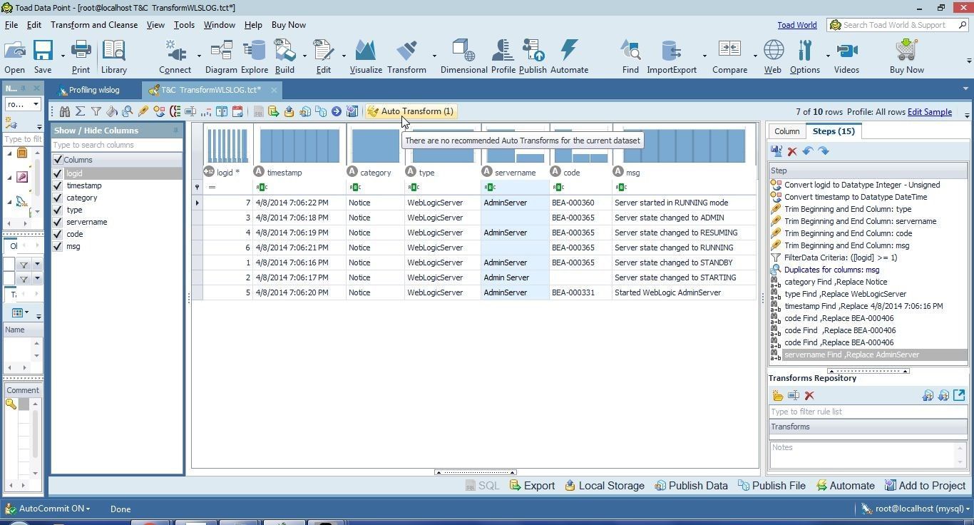The image size is (974, 525).
Task: Click the Open toolbar icon
Action: [14, 57]
